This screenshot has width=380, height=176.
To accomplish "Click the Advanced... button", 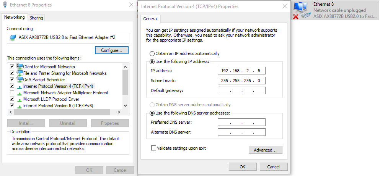I will tap(265, 150).
